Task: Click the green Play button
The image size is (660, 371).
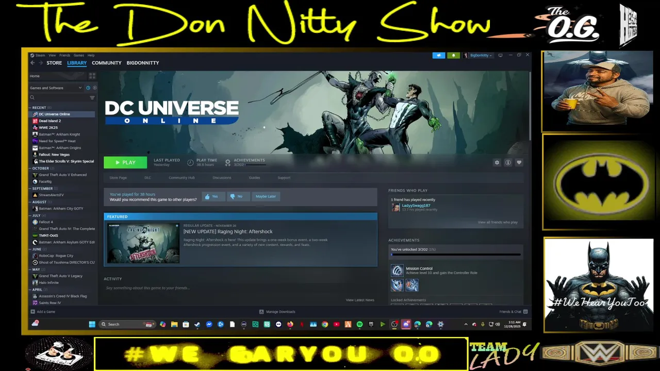Action: coord(125,162)
